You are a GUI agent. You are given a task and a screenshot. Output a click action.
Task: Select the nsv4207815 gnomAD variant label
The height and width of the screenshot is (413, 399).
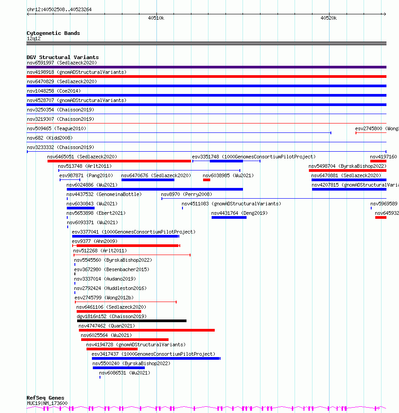pos(355,185)
